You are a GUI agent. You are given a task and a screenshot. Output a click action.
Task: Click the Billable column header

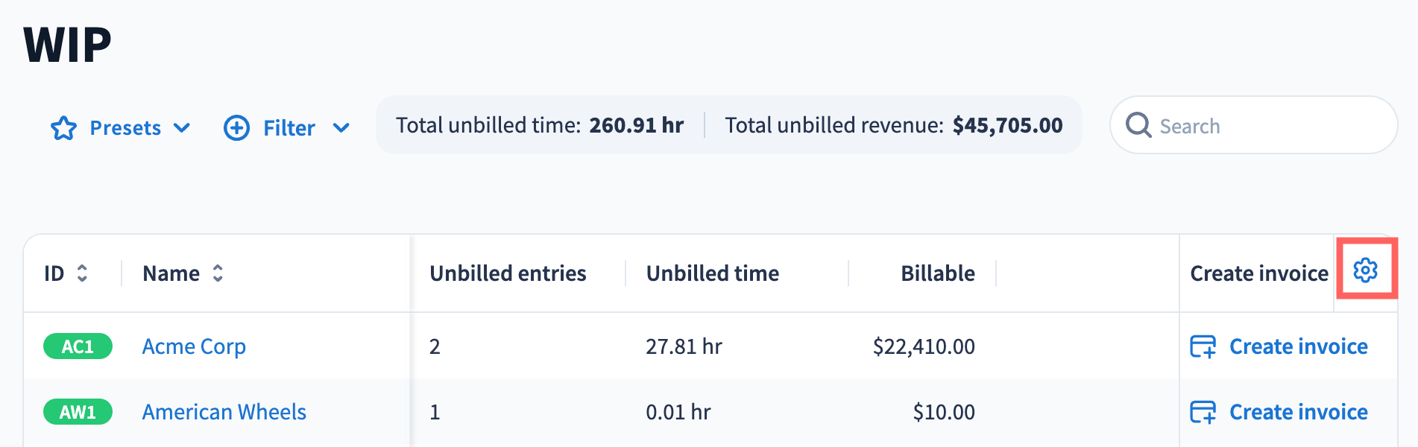[x=937, y=273]
